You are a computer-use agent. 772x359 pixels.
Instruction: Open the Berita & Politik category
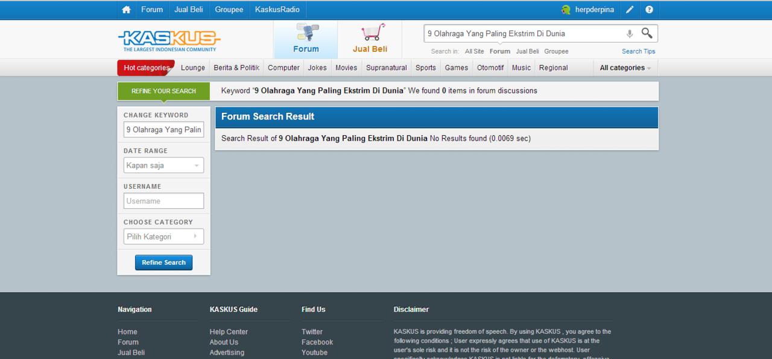[x=236, y=68]
